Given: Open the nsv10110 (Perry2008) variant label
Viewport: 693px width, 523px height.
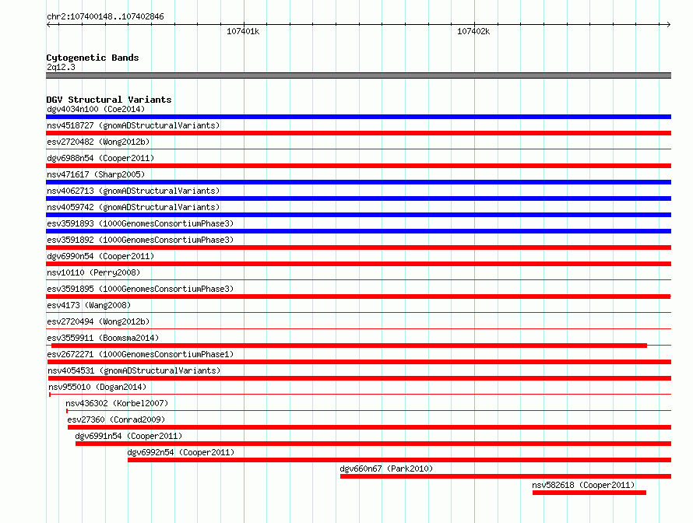Looking at the screenshot, I should click(x=93, y=272).
